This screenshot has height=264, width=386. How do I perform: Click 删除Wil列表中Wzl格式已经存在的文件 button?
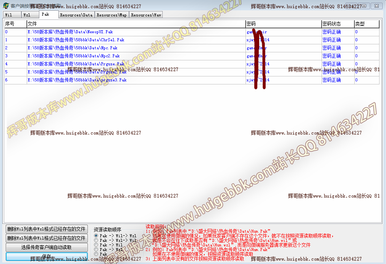click(46, 229)
